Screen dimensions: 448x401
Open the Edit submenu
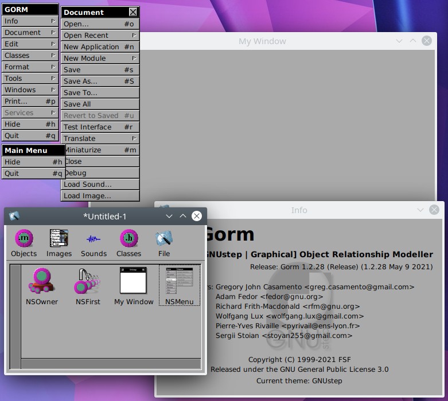pos(30,44)
